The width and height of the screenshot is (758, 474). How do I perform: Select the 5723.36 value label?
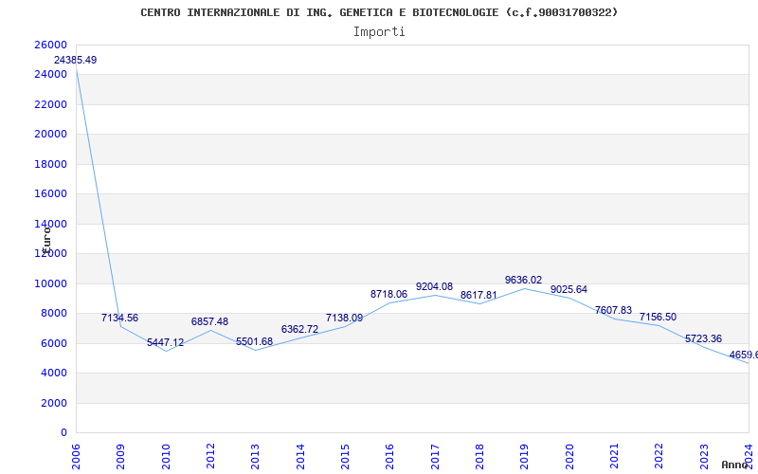[x=703, y=339]
